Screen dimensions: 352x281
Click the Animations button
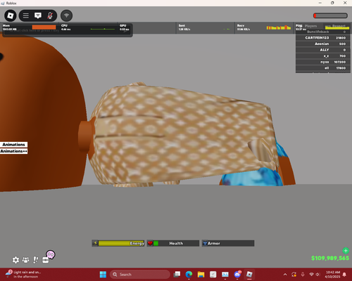point(14,145)
